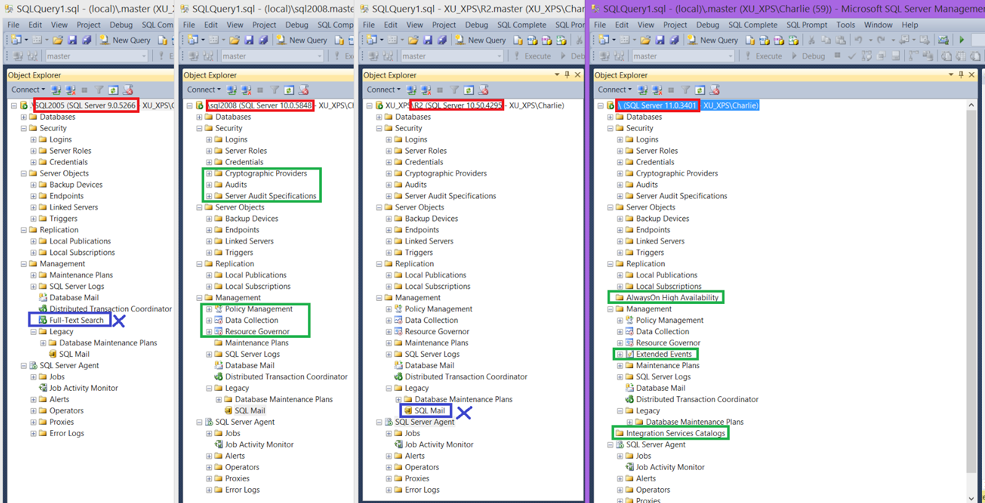This screenshot has height=503, width=985.
Task: Open Activity Monitor icon in SQL Server 11 toolbar
Action: tap(943, 40)
